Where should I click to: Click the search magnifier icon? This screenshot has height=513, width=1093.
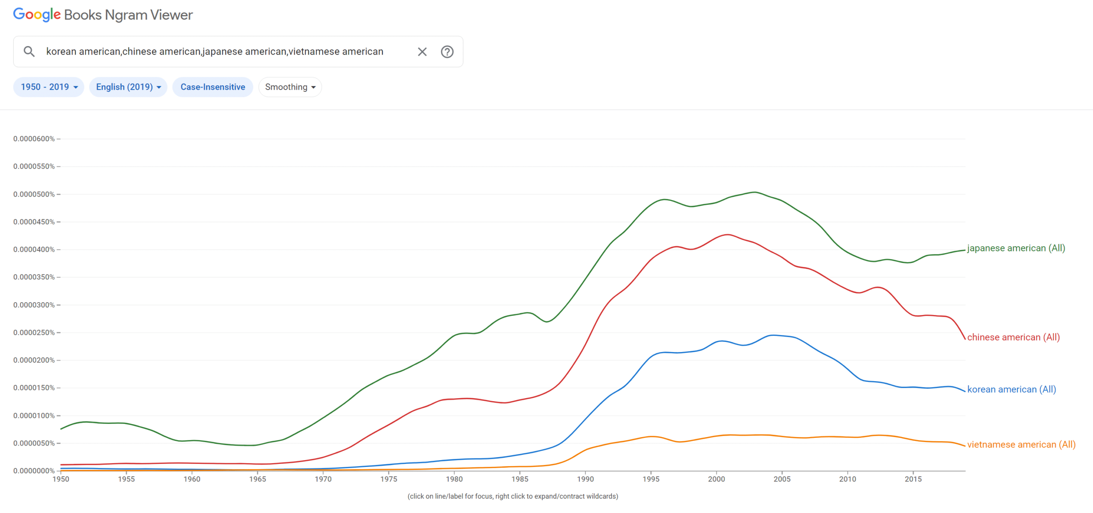tap(29, 51)
